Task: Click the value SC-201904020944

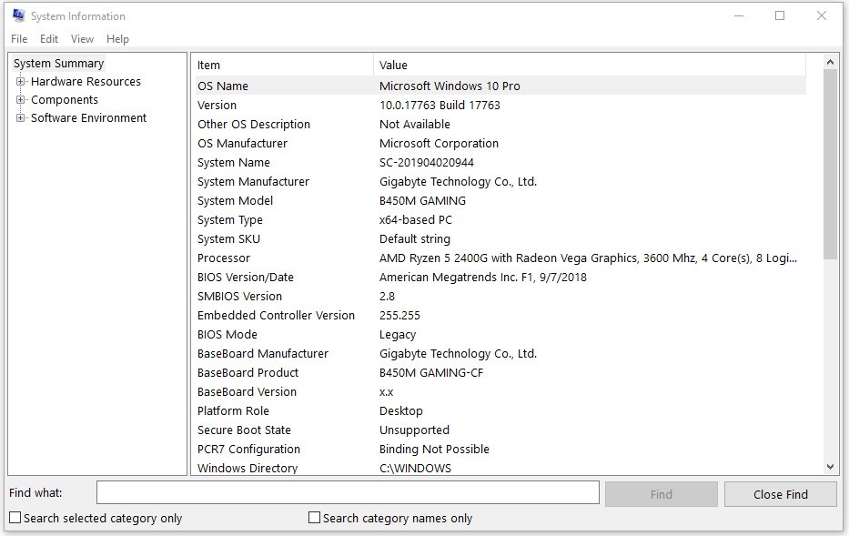Action: pyautogui.click(x=427, y=162)
